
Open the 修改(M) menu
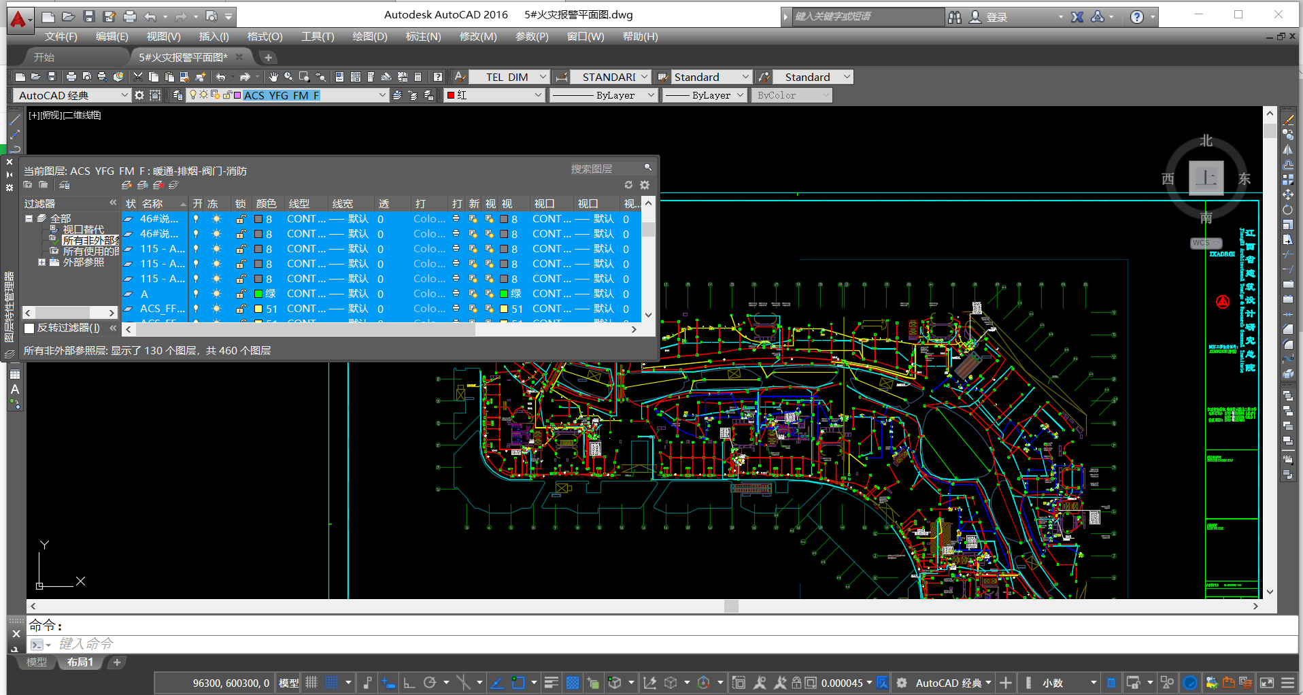point(478,37)
